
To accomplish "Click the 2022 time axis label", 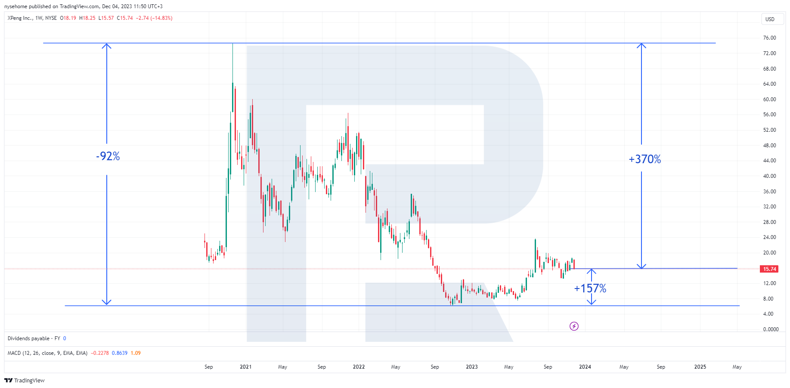I will tap(359, 367).
